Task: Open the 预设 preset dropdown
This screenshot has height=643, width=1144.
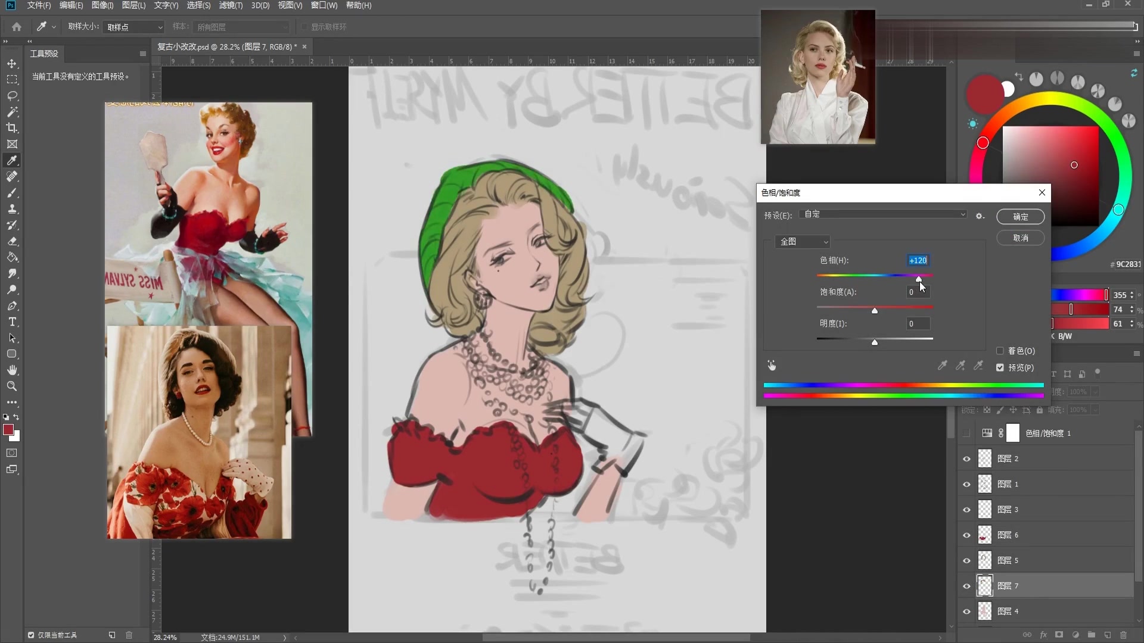Action: tap(883, 214)
